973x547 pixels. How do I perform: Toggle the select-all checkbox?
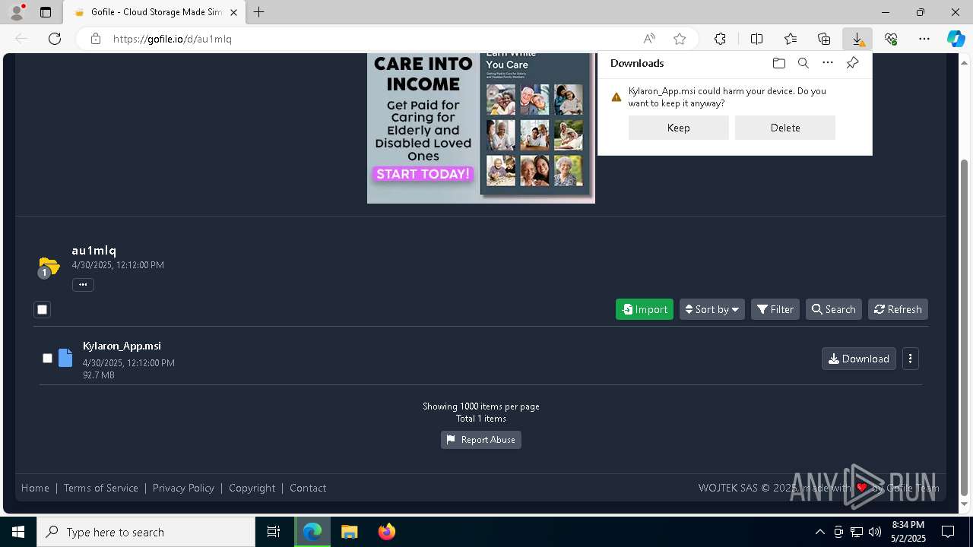click(x=43, y=309)
